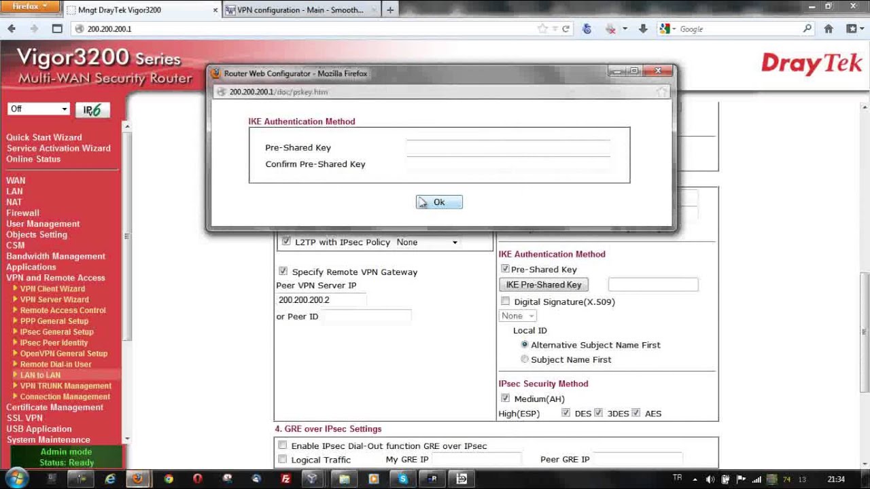The width and height of the screenshot is (870, 489).
Task: Open the Firewall menu in the sidebar
Action: tap(22, 213)
